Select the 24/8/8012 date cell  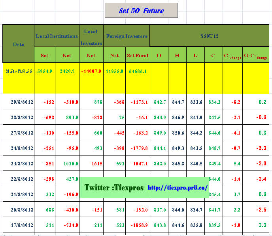pos(22,148)
